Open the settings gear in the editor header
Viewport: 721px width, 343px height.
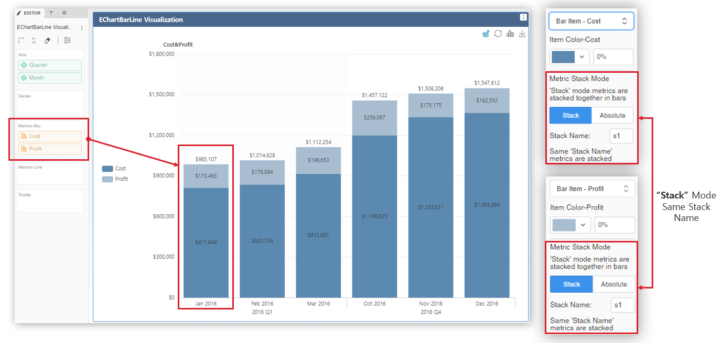coord(64,13)
